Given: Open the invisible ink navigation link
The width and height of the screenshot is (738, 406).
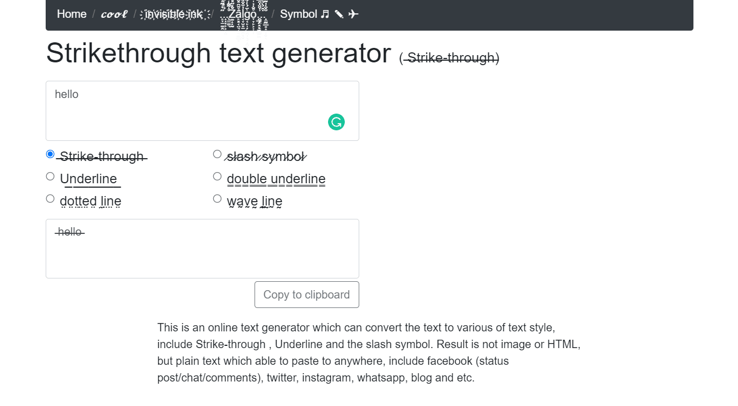Looking at the screenshot, I should click(174, 14).
